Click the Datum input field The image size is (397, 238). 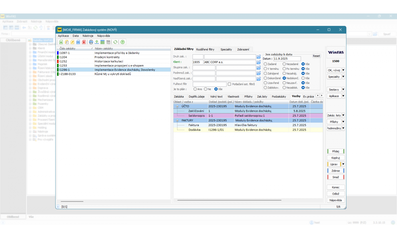point(287,59)
